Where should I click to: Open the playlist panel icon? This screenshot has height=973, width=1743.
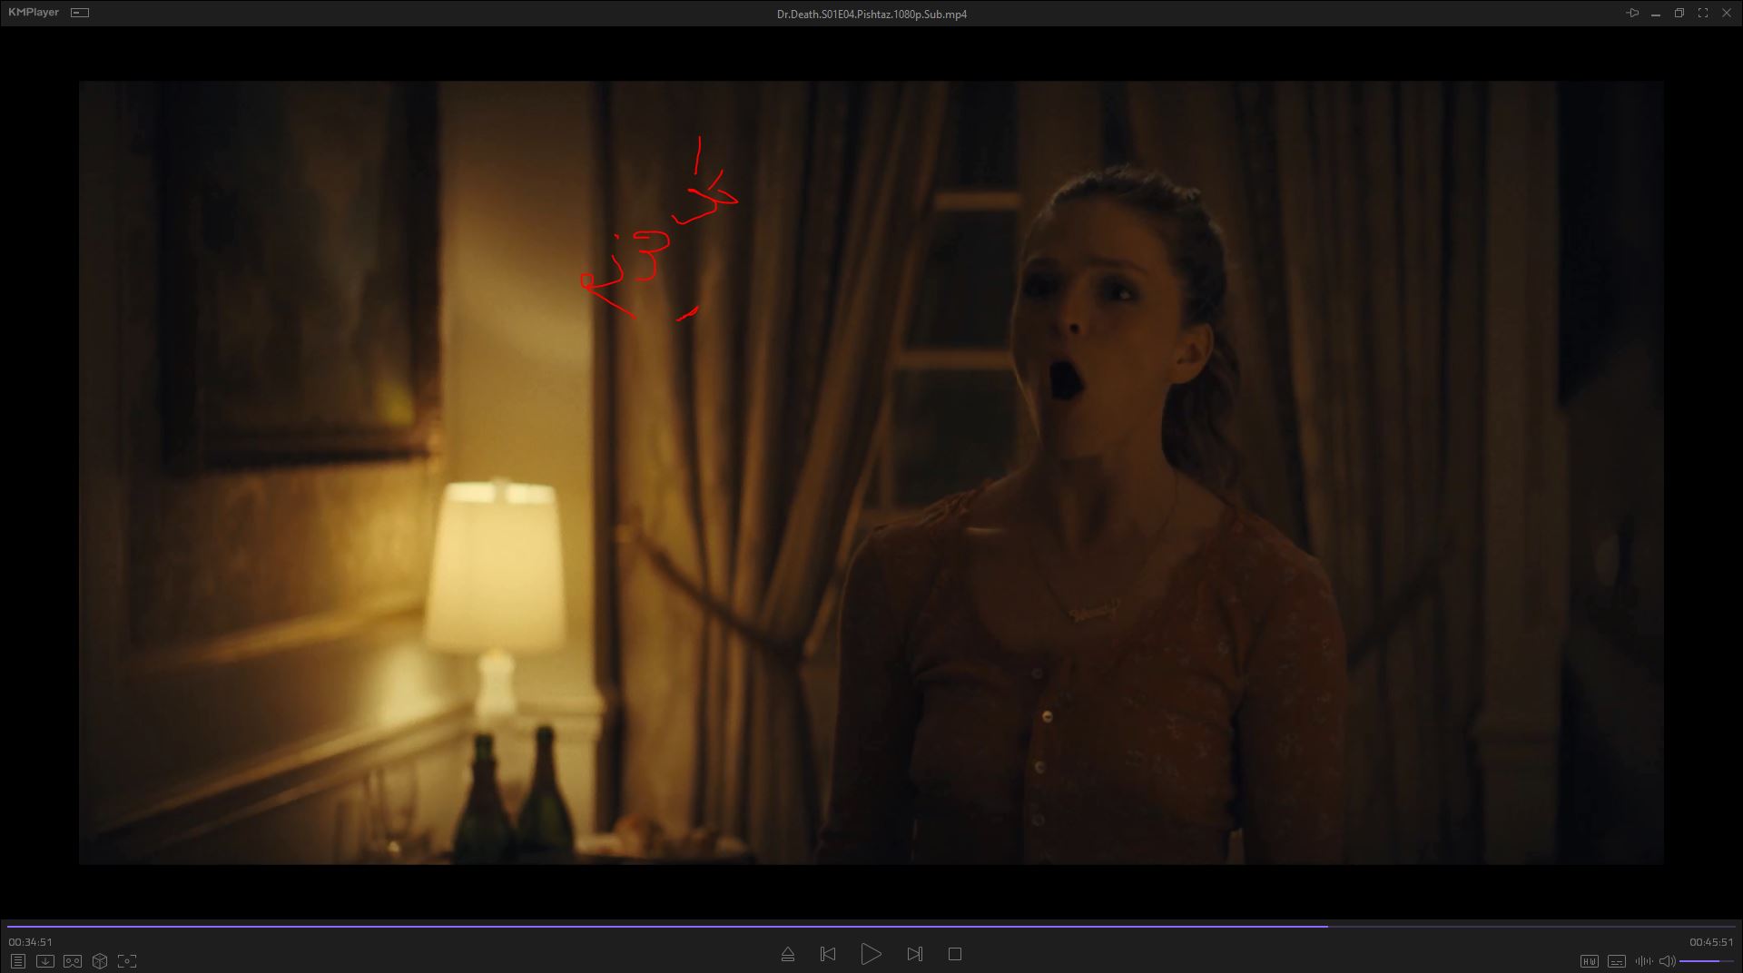click(17, 961)
